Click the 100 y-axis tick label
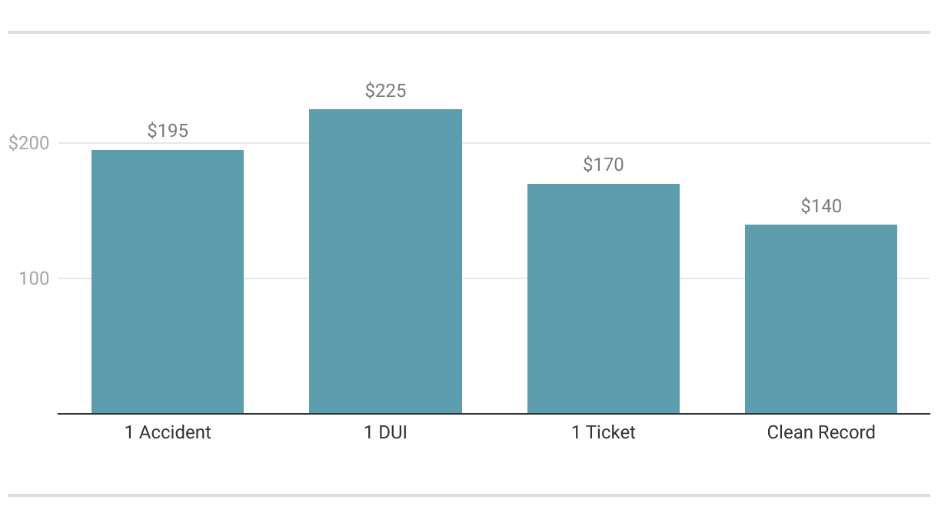The image size is (938, 520). point(34,278)
